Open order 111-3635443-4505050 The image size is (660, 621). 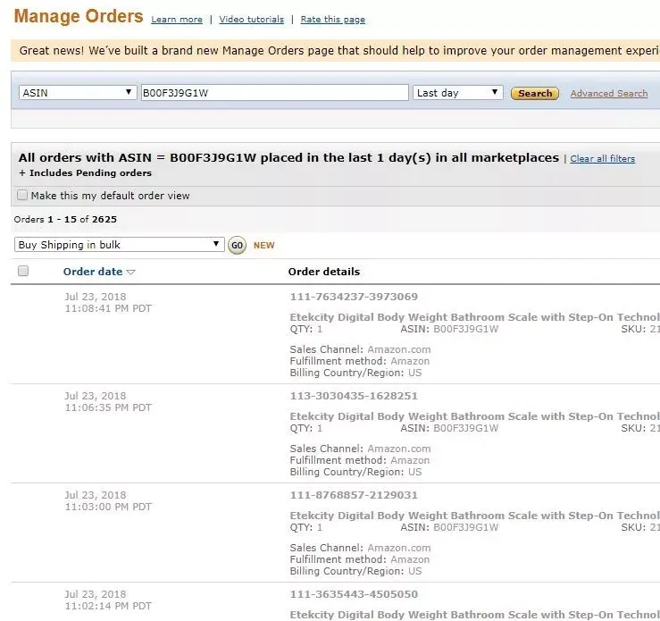pos(354,594)
